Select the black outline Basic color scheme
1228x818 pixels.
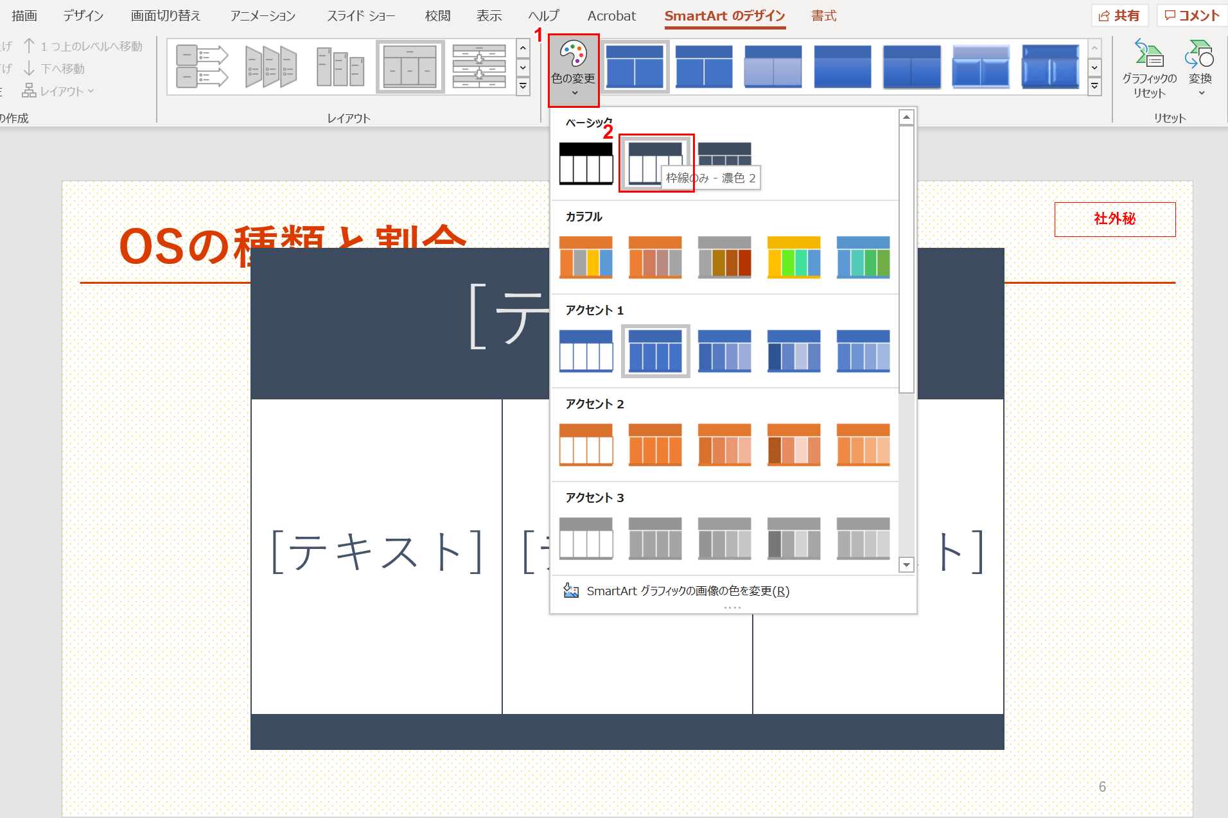coord(586,163)
